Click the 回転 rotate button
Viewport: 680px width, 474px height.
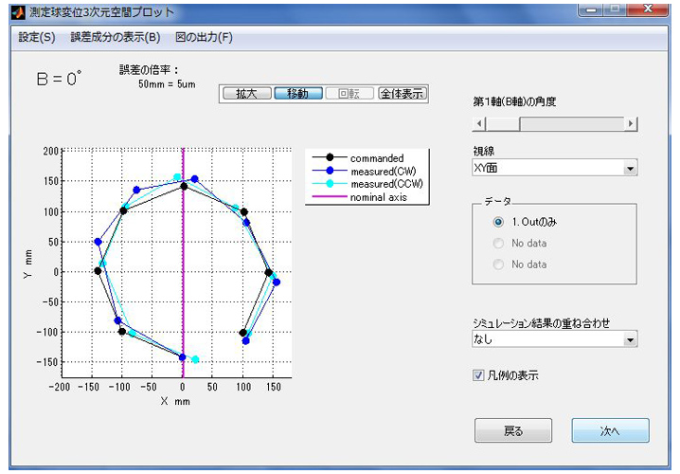[349, 93]
